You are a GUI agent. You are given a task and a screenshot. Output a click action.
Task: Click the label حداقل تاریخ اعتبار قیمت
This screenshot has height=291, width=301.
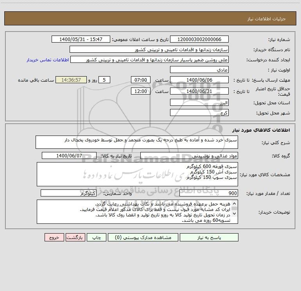pyautogui.click(x=273, y=91)
